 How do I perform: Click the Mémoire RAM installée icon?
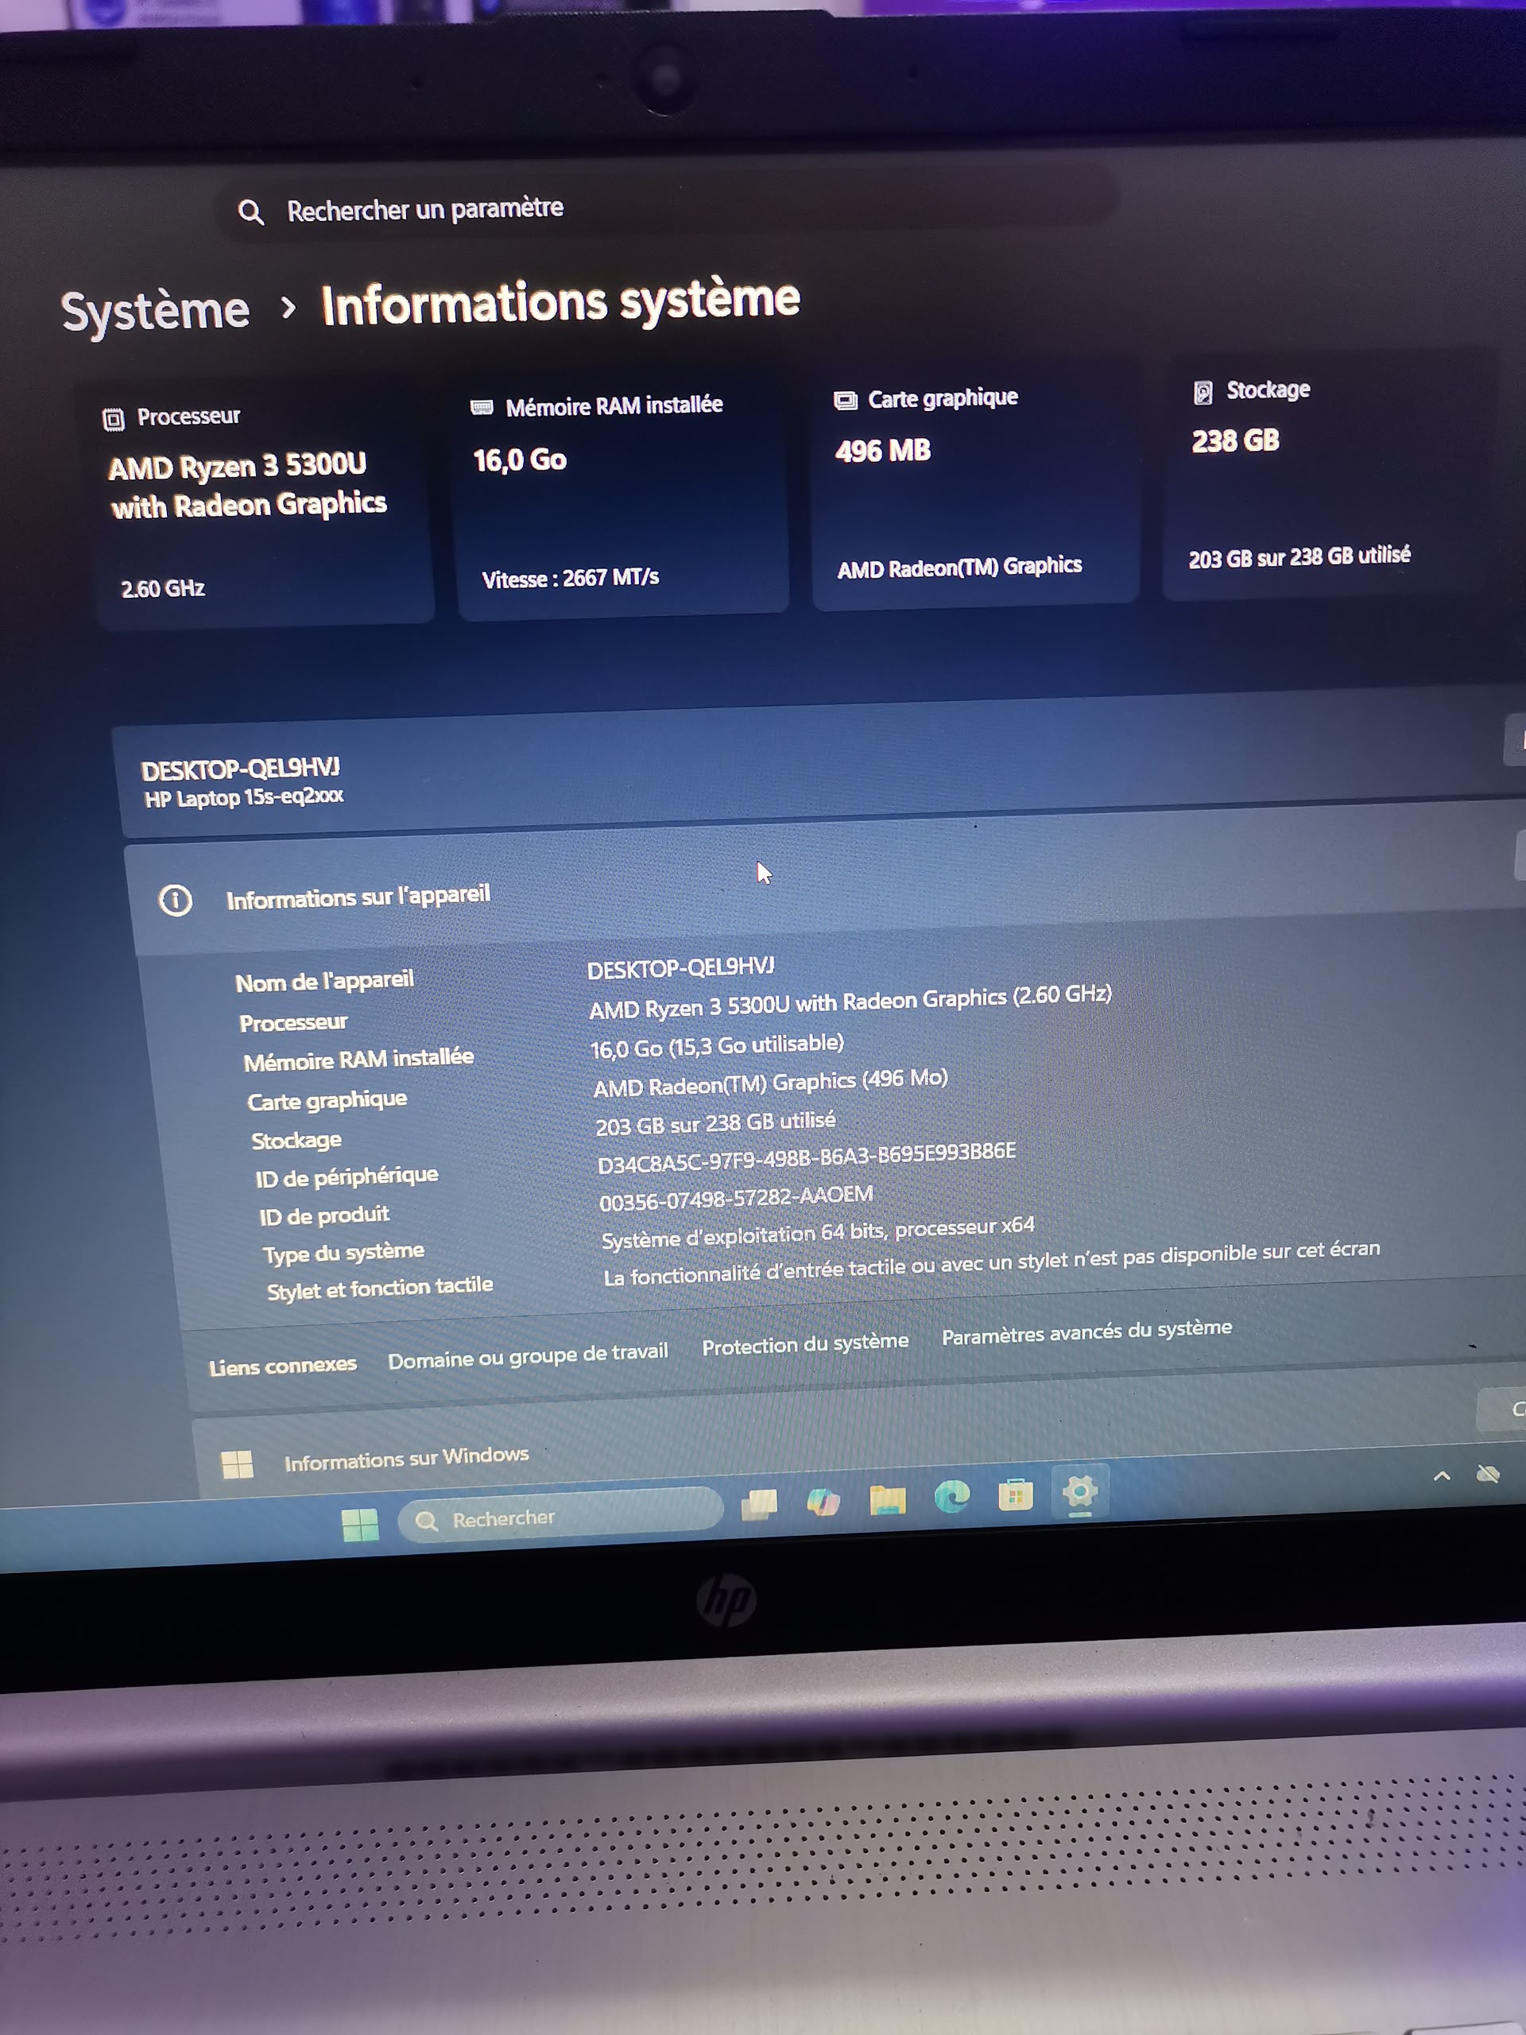coord(481,408)
